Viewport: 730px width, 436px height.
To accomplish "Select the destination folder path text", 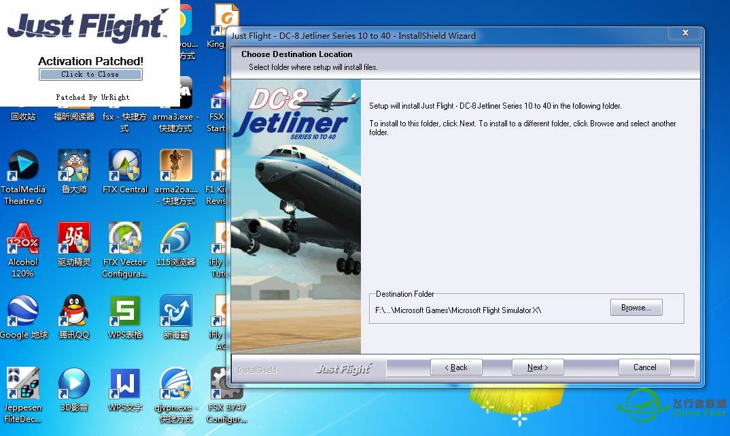I will 458,310.
